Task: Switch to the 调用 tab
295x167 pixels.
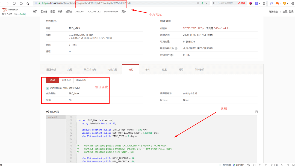Action: click(181, 70)
